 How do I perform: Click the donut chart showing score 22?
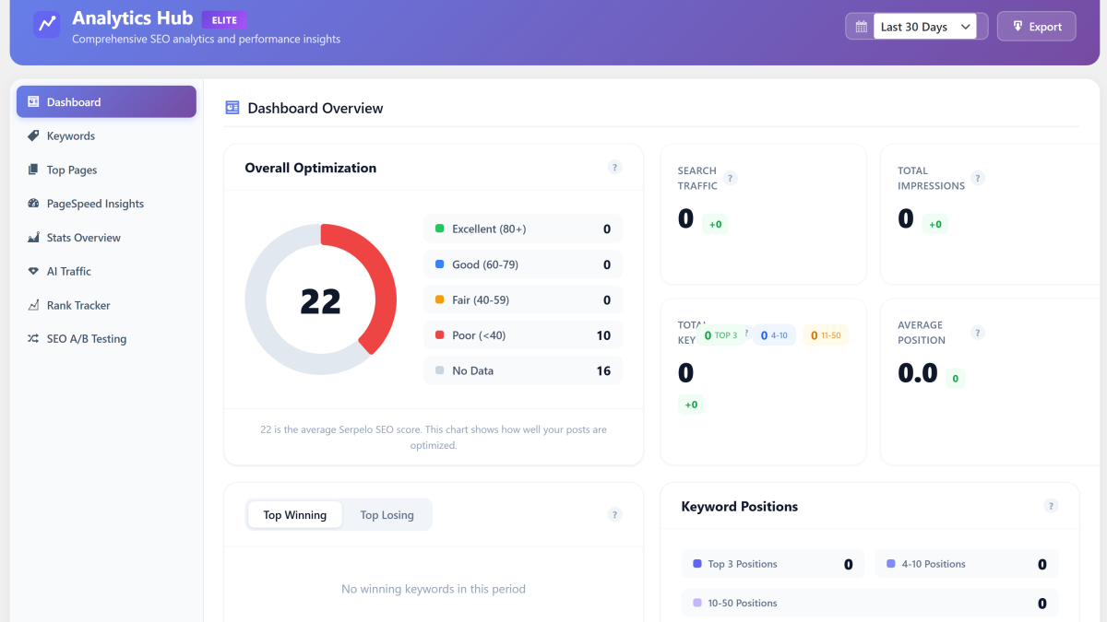point(320,299)
